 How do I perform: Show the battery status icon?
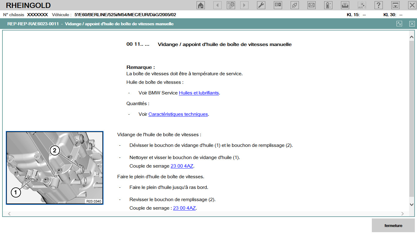coord(328,5)
